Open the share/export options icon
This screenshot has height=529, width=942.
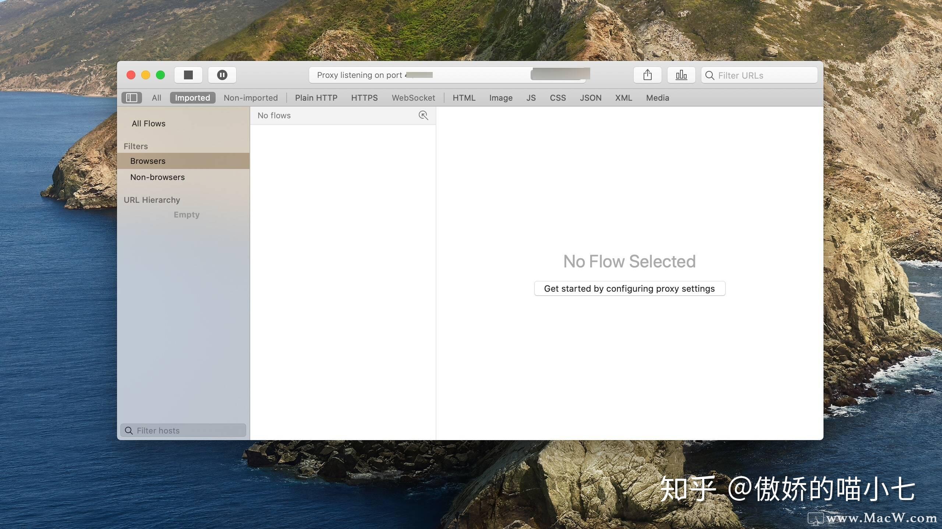click(647, 75)
